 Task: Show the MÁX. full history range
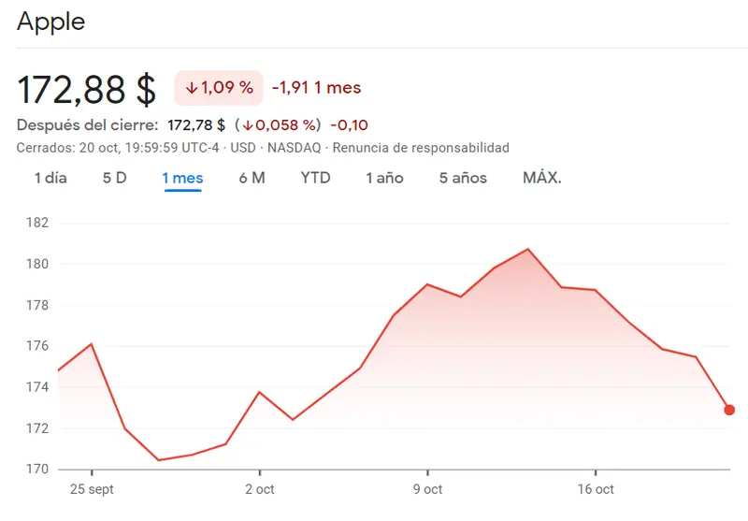tap(542, 178)
